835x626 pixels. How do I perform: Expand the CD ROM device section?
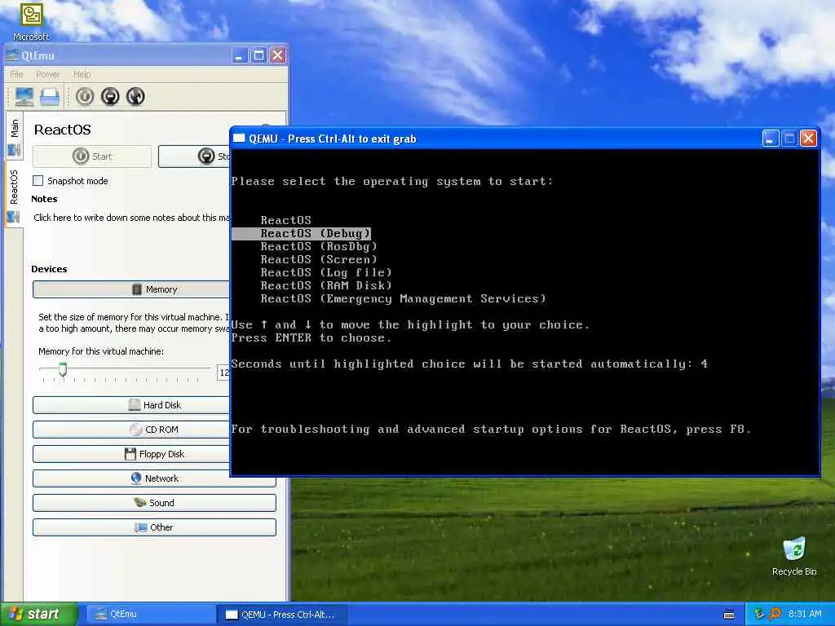coord(131,430)
